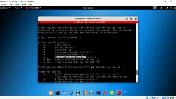This screenshot has height=99, width=176.
Task: Click the 'get machine list*' line
Action: pos(65,47)
